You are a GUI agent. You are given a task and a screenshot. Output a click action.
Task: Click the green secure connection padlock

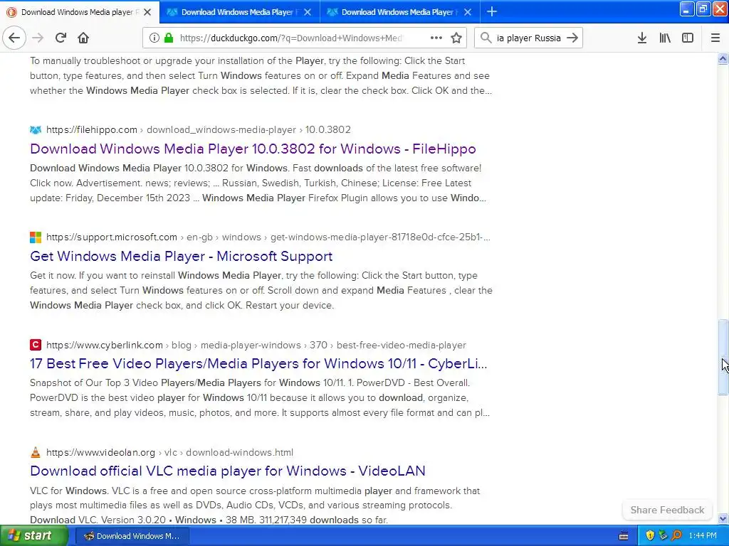tap(168, 38)
